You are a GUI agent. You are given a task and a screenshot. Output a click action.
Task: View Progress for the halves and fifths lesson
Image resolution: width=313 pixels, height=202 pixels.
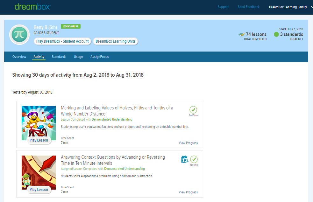[x=188, y=143]
